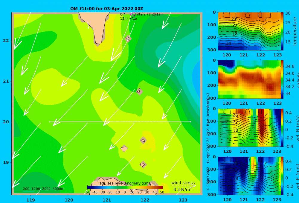Click the vel. N colorbar
The height and width of the screenshot is (203, 299).
282,127
